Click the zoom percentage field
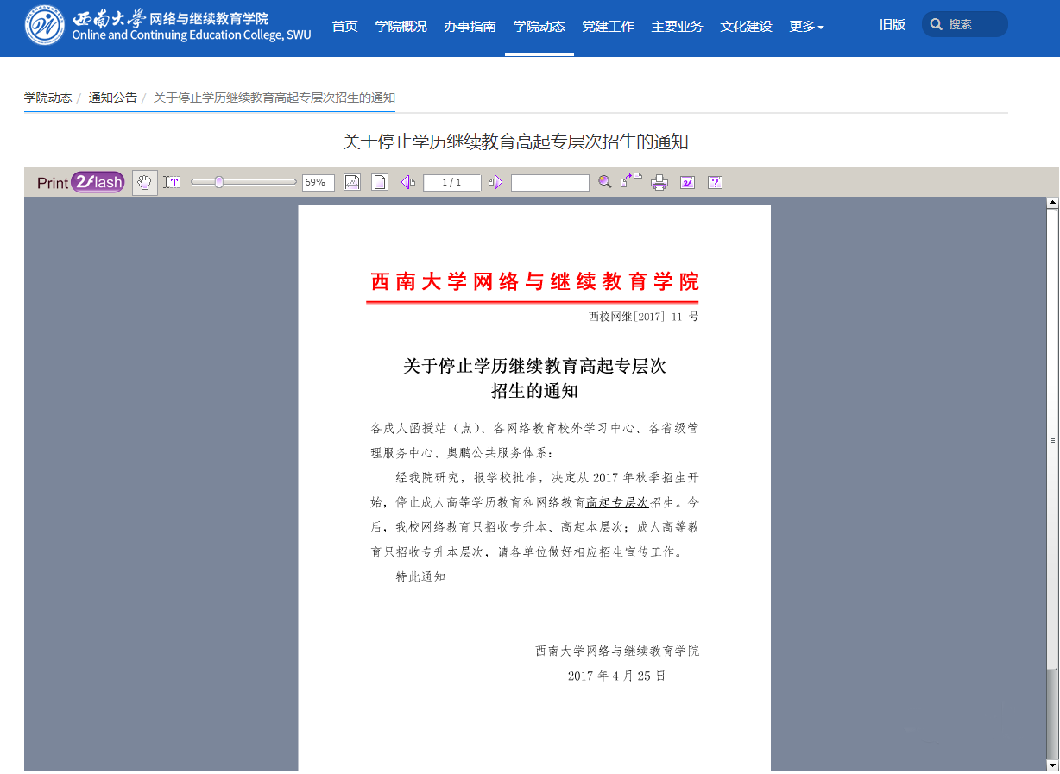 coord(318,182)
